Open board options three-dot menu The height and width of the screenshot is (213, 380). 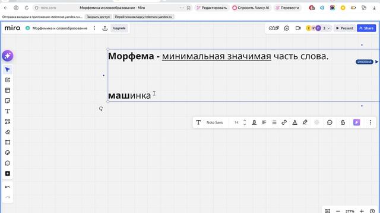coord(94,28)
